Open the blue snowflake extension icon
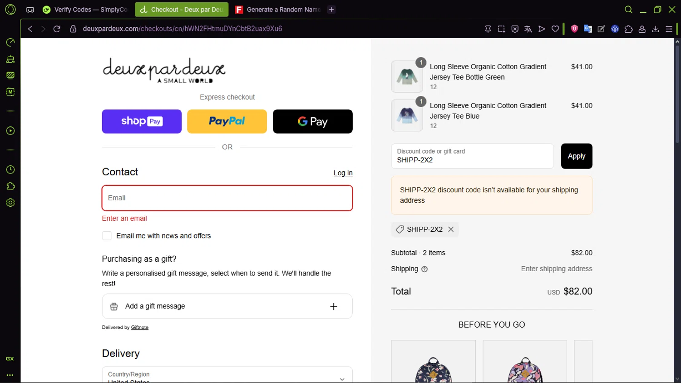The height and width of the screenshot is (383, 681). click(x=615, y=29)
